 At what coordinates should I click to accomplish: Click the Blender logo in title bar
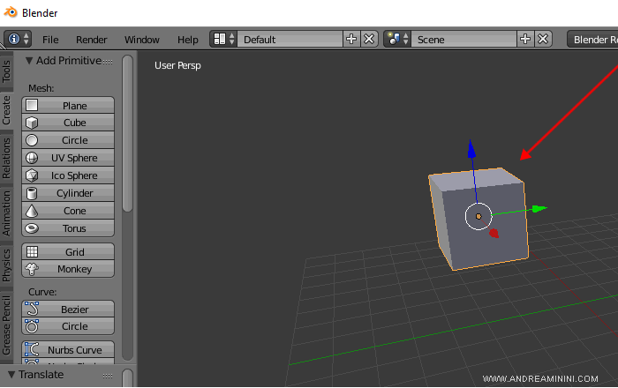tap(11, 12)
